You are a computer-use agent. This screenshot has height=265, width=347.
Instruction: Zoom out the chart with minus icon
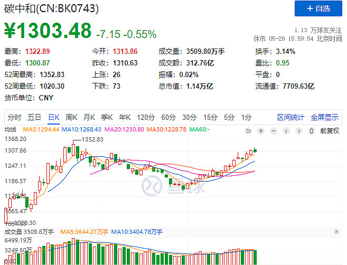(274, 131)
